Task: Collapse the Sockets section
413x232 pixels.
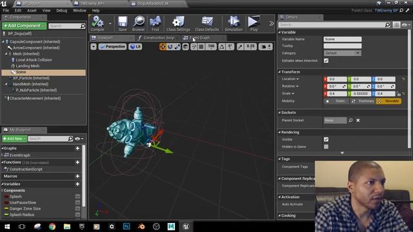Action: coord(279,113)
